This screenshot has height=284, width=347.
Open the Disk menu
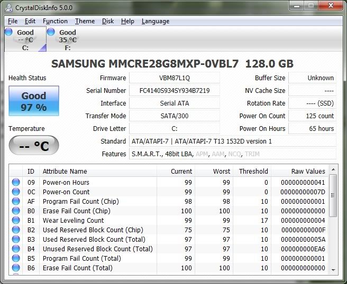coord(108,21)
